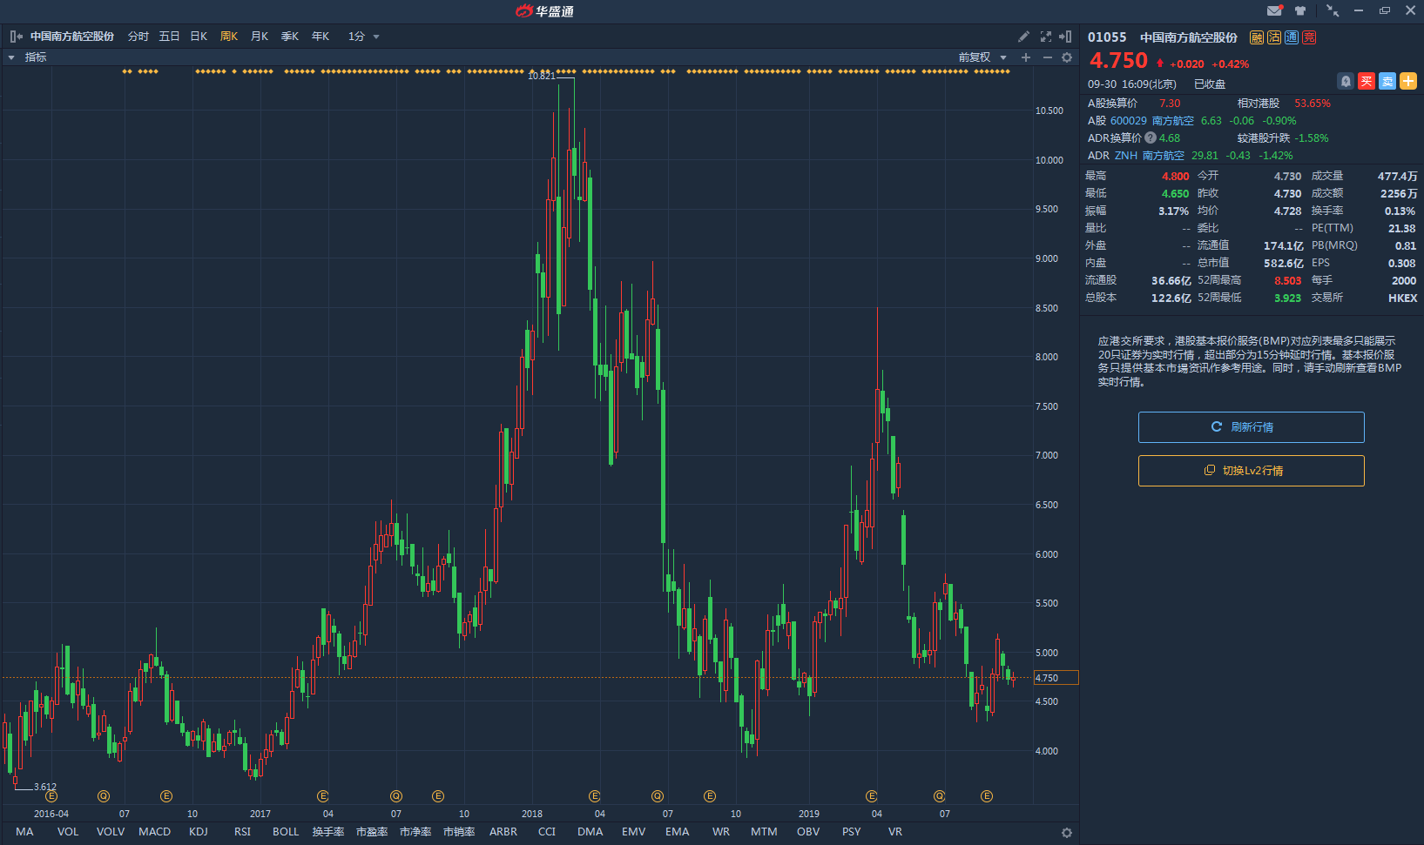Click the red buy (买) icon
1424x845 pixels.
(1367, 81)
